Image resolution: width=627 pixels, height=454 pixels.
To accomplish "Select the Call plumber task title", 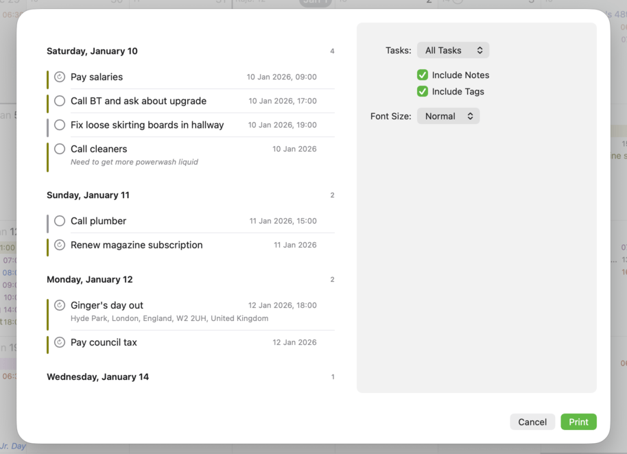I will [x=98, y=221].
